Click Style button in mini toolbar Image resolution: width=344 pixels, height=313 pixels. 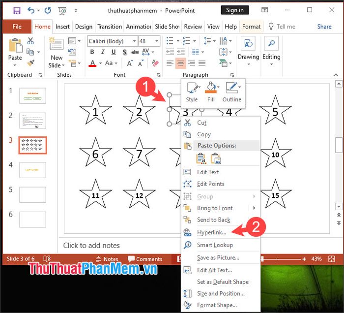(x=192, y=92)
